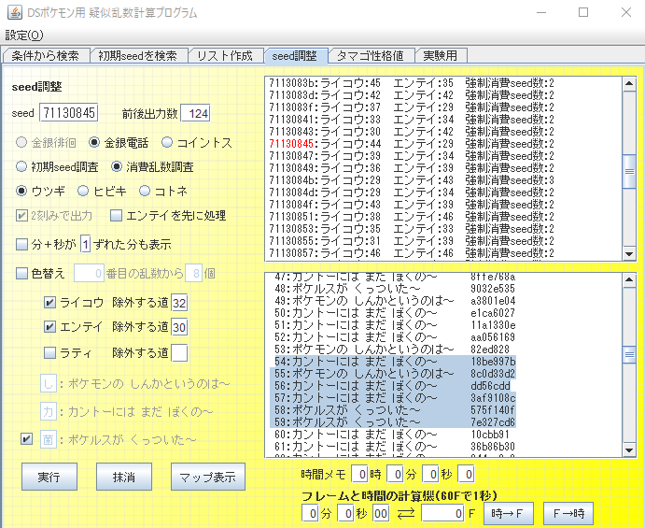Click the calculator seconds field before 秒

pos(345,514)
